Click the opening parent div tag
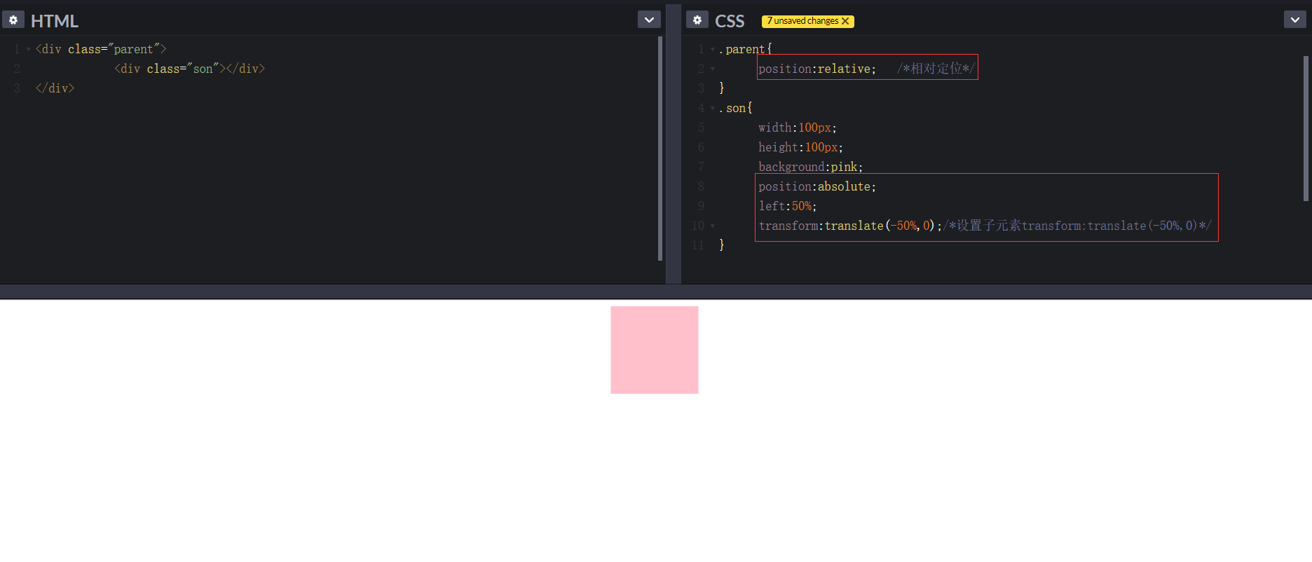This screenshot has height=562, width=1312. point(101,49)
